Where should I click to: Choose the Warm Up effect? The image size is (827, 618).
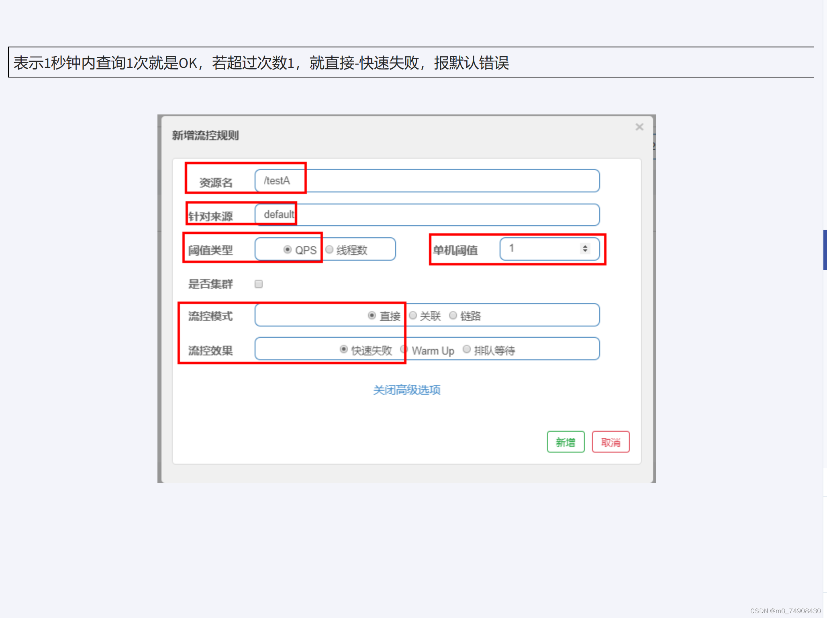click(404, 349)
